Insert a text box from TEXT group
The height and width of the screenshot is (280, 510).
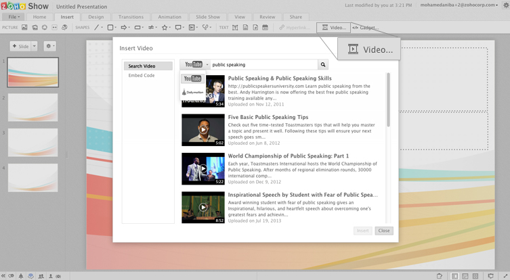(x=234, y=28)
